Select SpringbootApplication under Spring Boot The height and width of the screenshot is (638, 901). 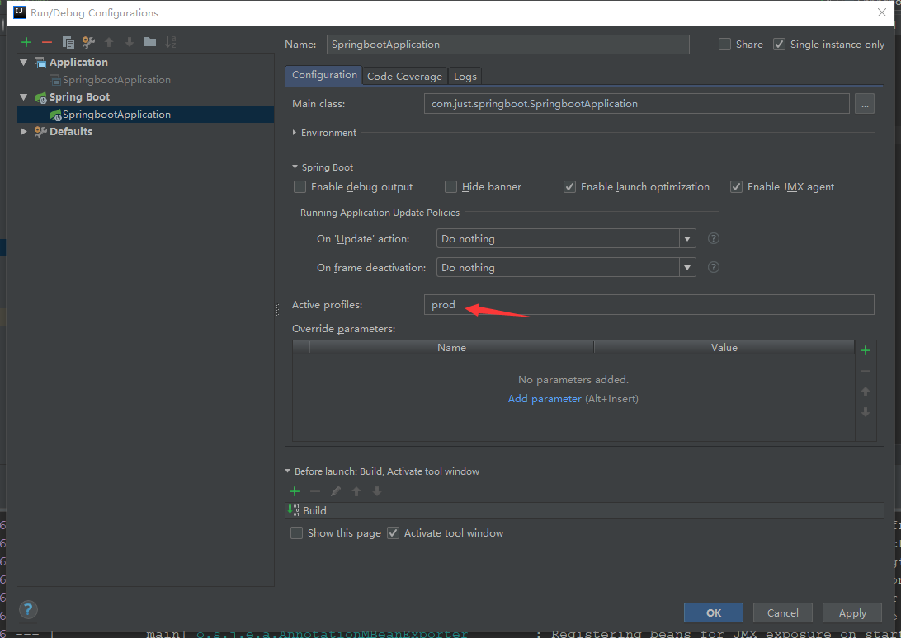tap(116, 115)
